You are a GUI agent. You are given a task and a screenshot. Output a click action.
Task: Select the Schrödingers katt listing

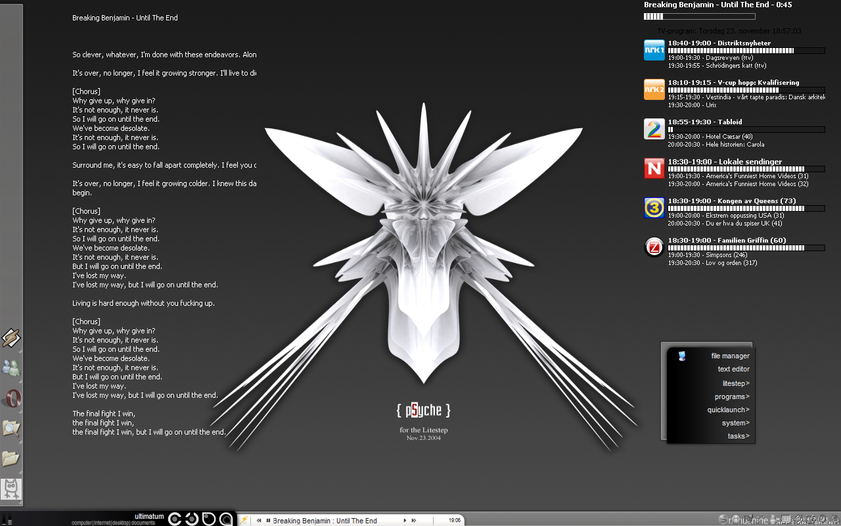[717, 66]
